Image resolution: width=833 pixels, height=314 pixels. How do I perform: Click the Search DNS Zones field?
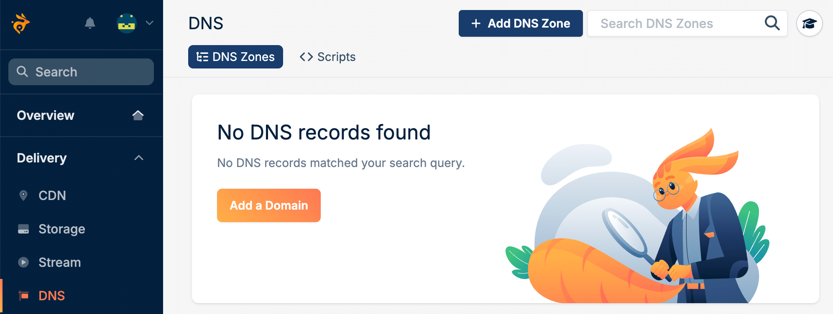(669, 23)
